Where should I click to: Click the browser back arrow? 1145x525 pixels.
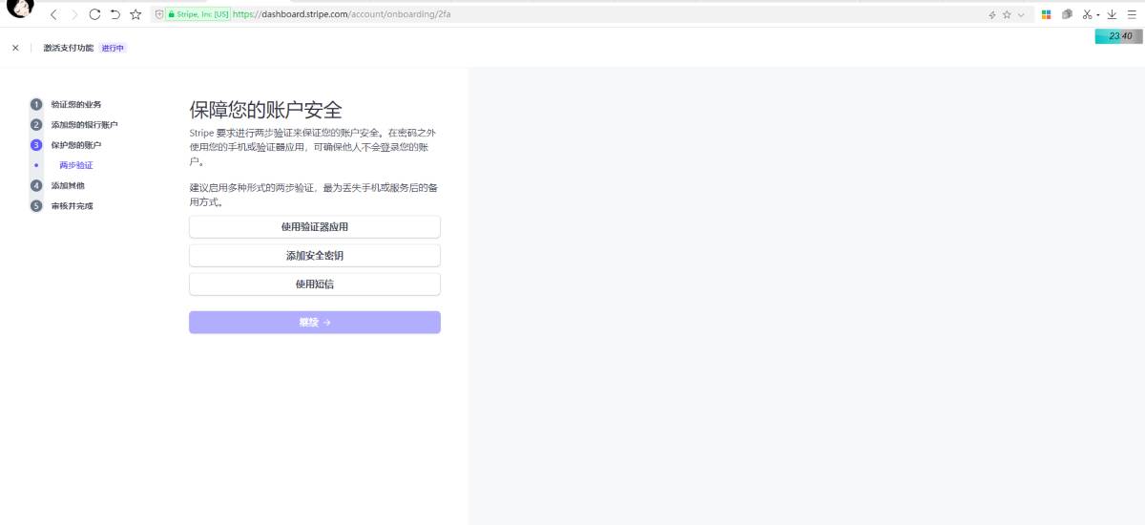tap(53, 14)
